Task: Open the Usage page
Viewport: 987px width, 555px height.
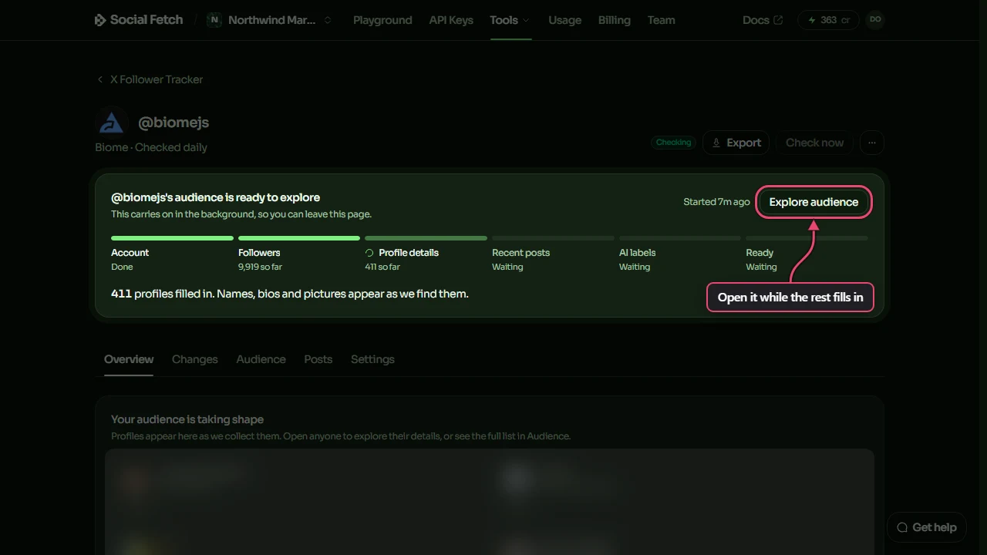Action: click(x=564, y=20)
